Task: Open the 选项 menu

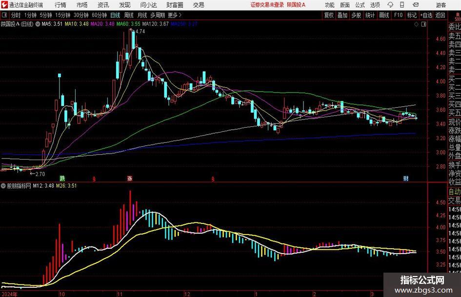Action: point(375,5)
